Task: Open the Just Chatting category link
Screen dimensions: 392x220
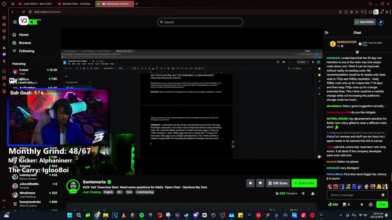Action: [92, 192]
